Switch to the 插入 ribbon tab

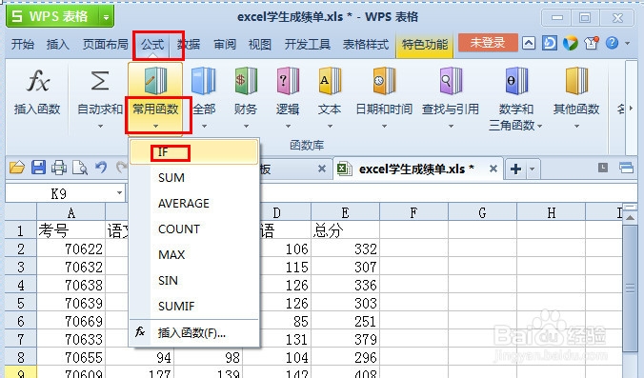58,44
